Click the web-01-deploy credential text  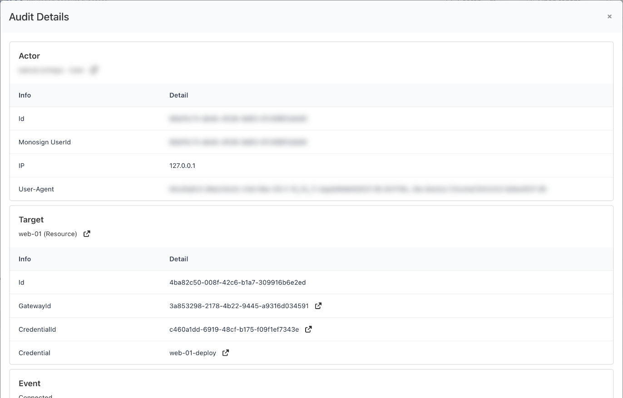(x=193, y=353)
